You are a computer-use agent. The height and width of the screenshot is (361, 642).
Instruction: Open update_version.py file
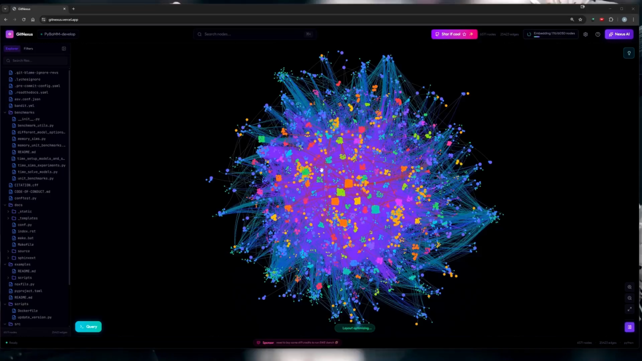point(34,317)
